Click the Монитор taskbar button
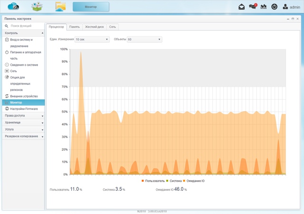Screen dimensions: 304x214 click(91, 7)
